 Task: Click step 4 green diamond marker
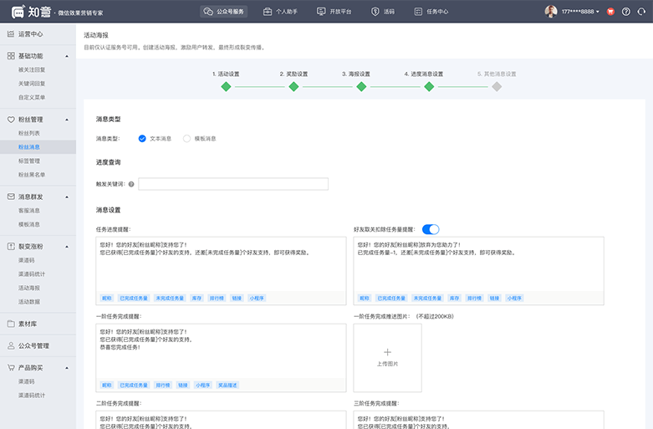pos(429,87)
